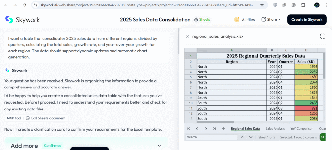Click the Create in Skywork button
332x150 pixels.
tap(307, 20)
